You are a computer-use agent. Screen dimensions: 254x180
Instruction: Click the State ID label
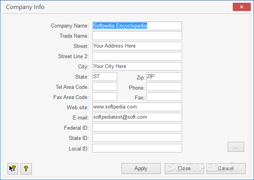pos(79,138)
